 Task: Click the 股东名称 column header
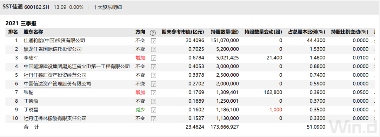click(33, 32)
